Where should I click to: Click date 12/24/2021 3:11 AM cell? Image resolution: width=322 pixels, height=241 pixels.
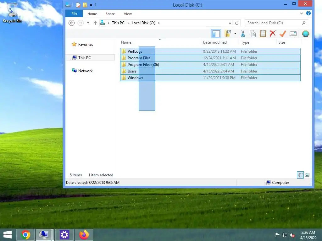[219, 58]
